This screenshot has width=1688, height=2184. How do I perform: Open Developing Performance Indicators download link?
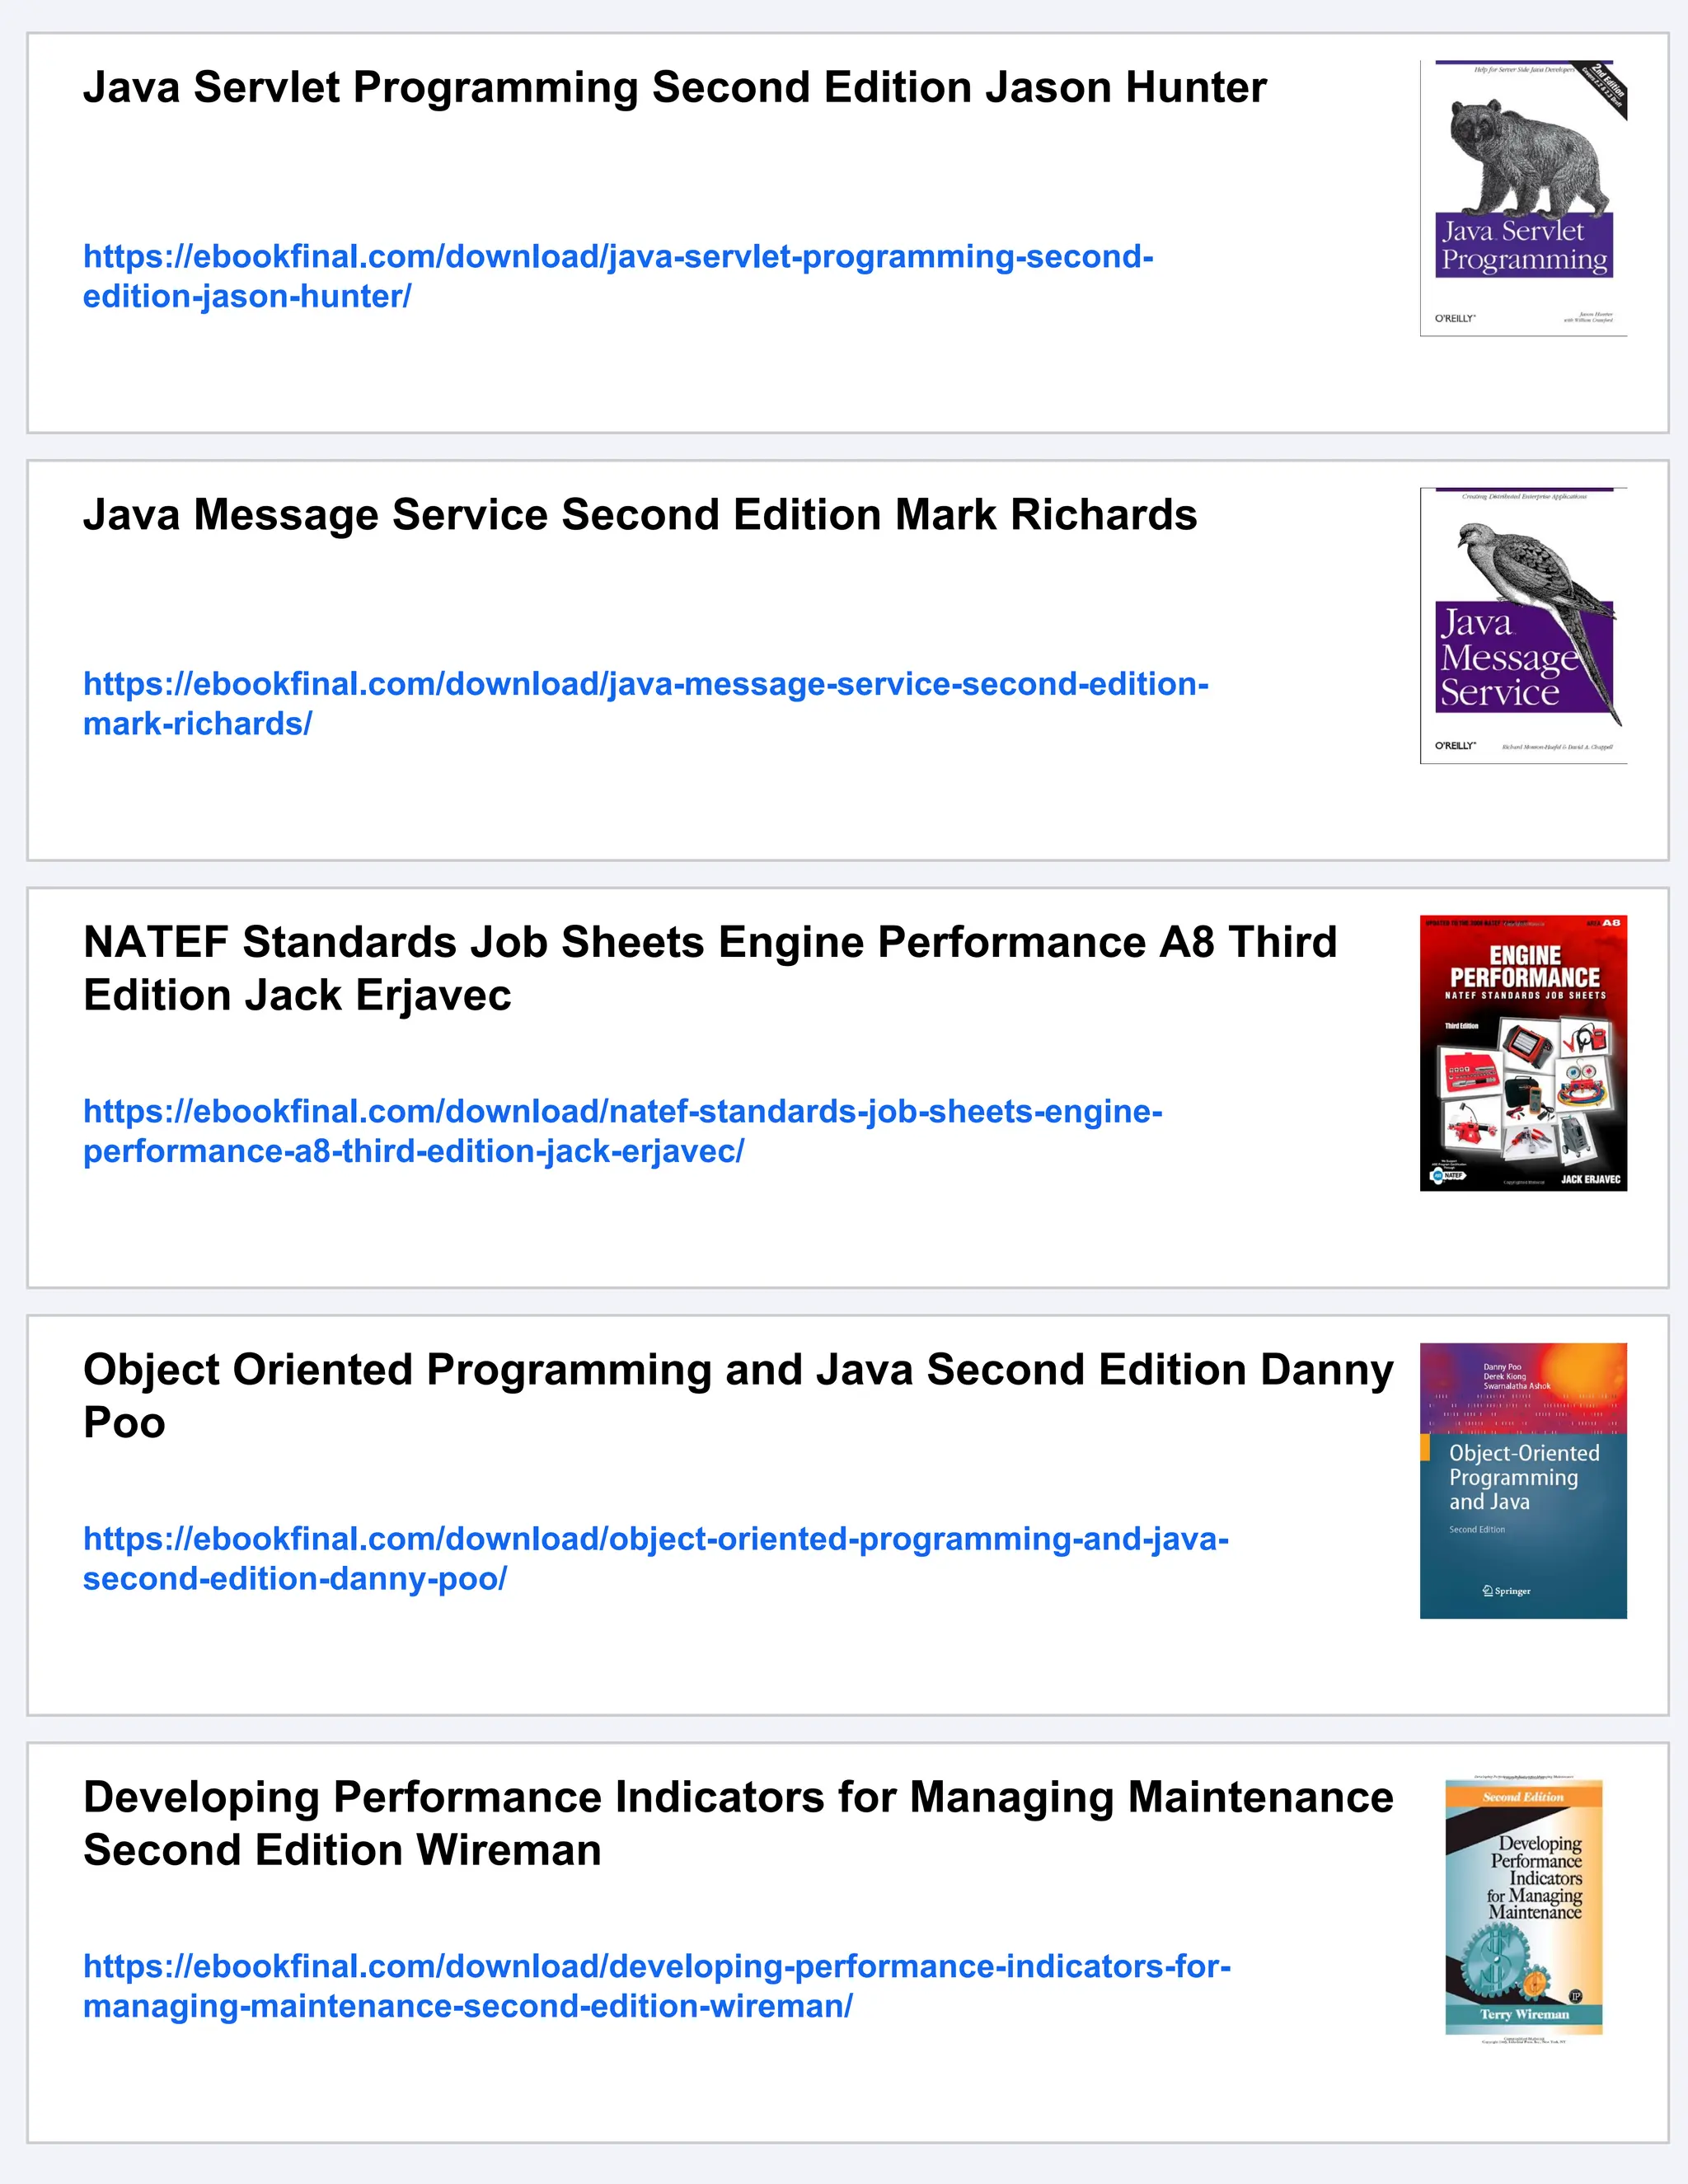tap(656, 1967)
